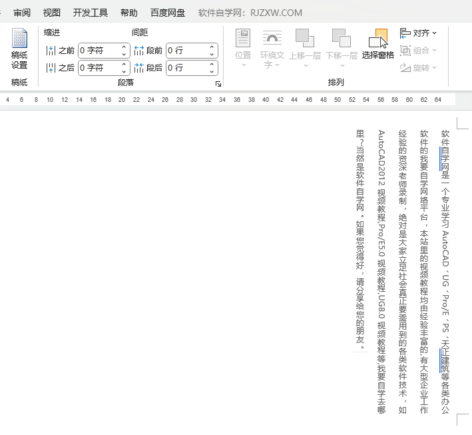This screenshot has height=435, width=472.
Task: Click the 下移一层 send backward icon
Action: pos(342,38)
